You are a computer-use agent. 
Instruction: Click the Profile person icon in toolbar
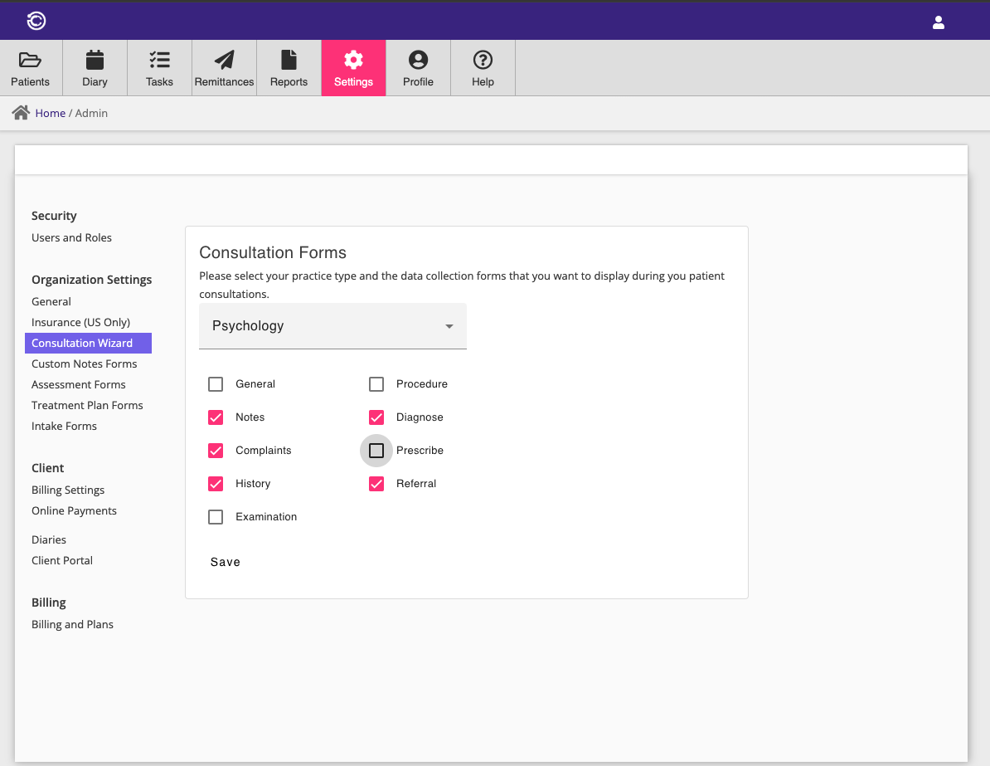[x=418, y=60]
